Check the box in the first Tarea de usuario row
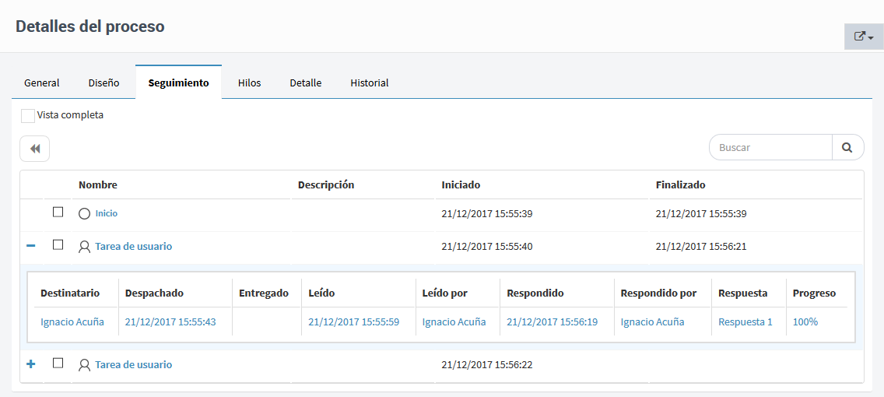The height and width of the screenshot is (397, 884). [x=58, y=245]
